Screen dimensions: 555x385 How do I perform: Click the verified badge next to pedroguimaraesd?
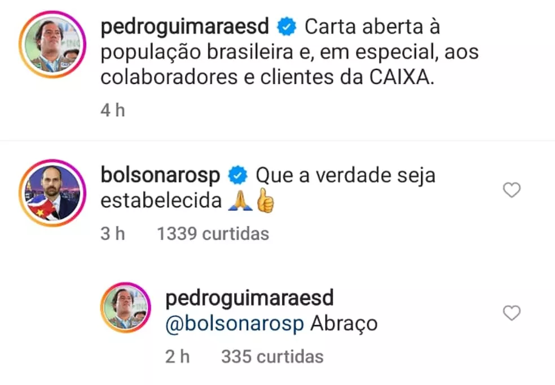pos(287,27)
